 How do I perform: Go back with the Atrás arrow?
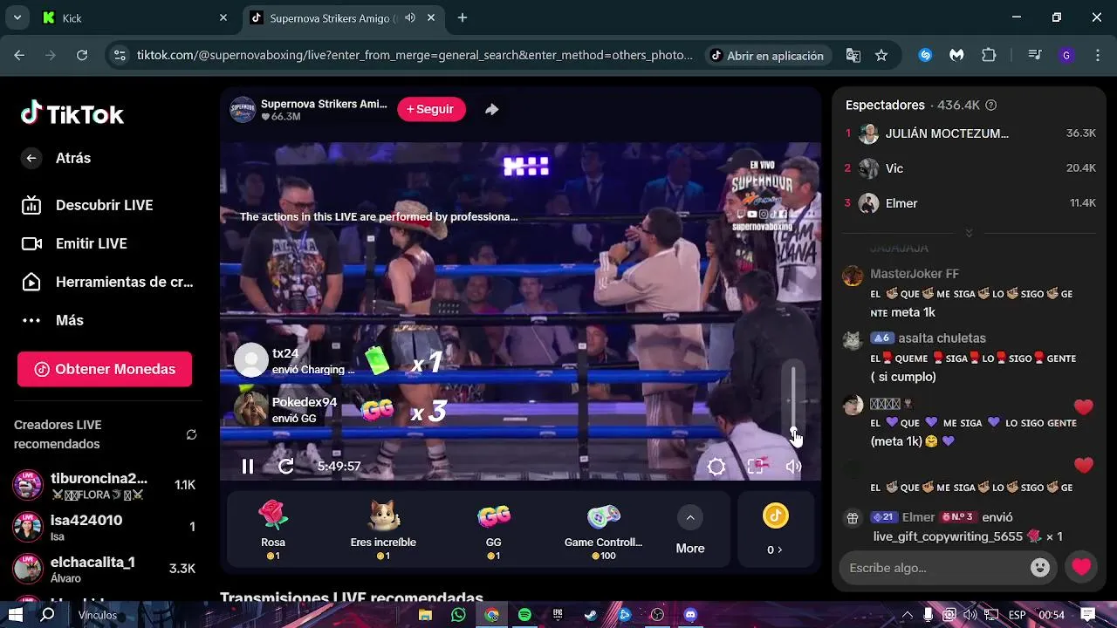click(31, 158)
